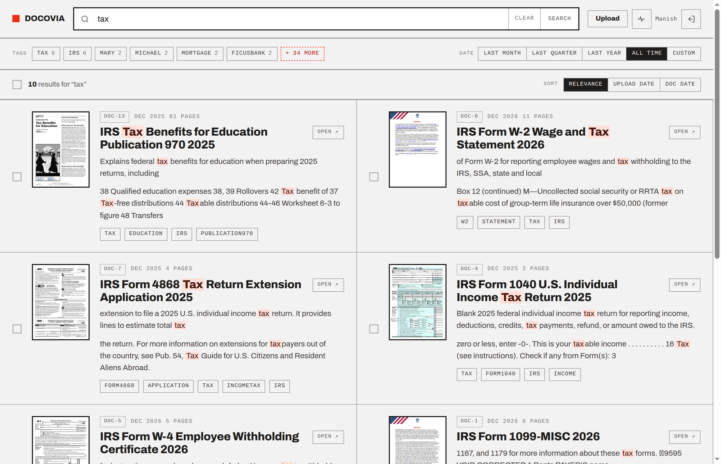Open title IRS Form W-2 Wage Statement
Screen dimensions: 721x464
click(x=533, y=138)
